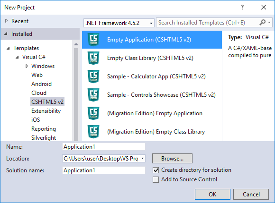275x203 pixels.
Task: Click the Browse... button
Action: [x=172, y=159]
